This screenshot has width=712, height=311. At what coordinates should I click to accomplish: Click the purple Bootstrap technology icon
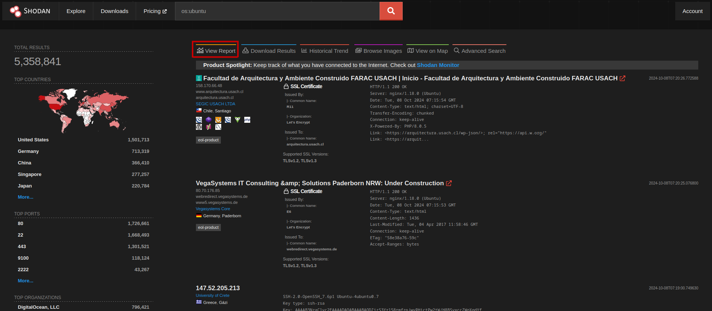point(209,120)
